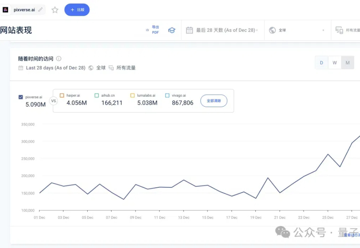The height and width of the screenshot is (248, 360).
Task: Click the 随着时间的访问 chart title
Action: pyautogui.click(x=36, y=59)
